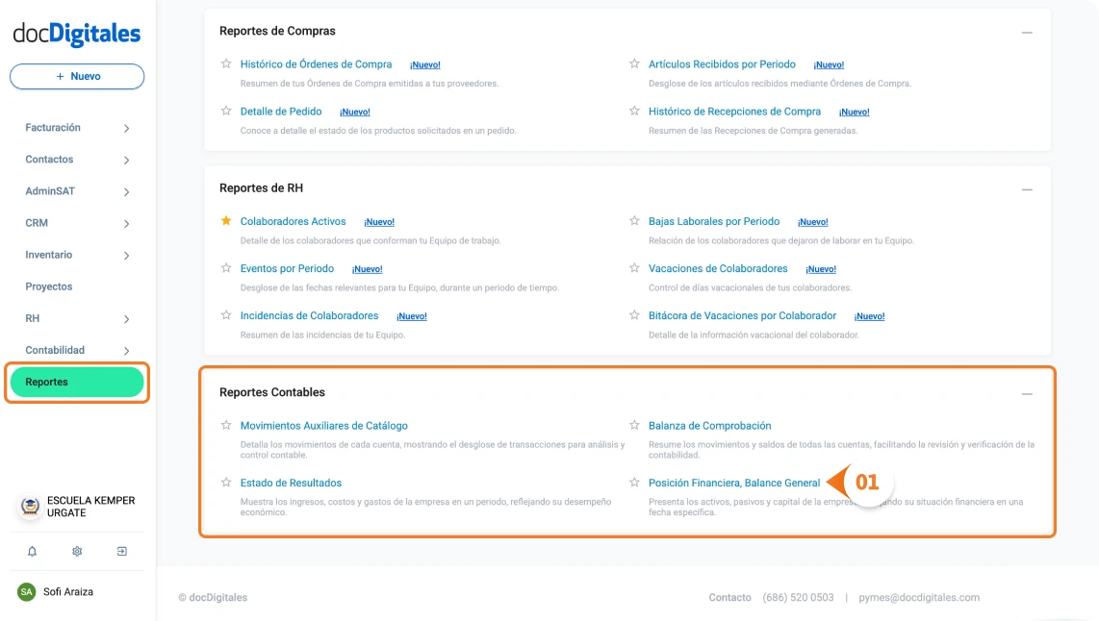This screenshot has height=621, width=1099.
Task: Click the + Nuevo button
Action: 77,76
